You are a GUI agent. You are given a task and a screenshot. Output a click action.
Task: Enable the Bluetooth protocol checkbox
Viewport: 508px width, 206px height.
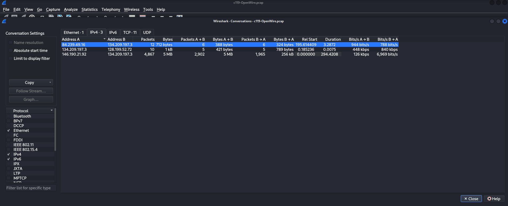pos(9,116)
